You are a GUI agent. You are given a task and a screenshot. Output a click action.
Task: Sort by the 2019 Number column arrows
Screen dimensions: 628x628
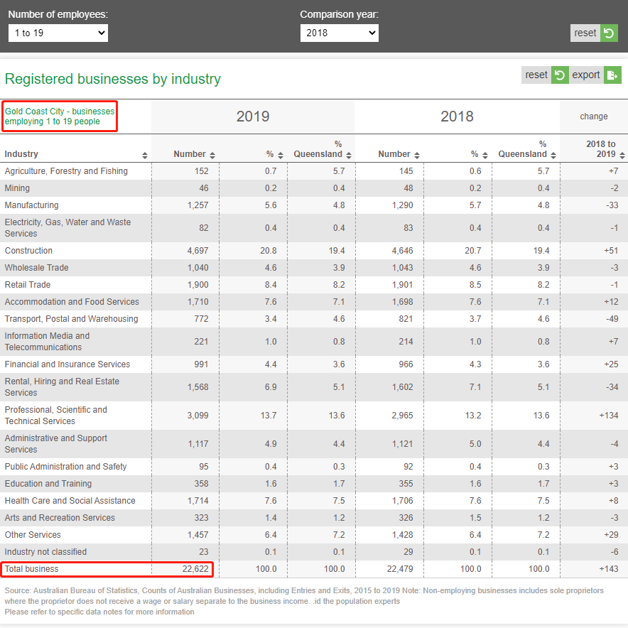[212, 156]
